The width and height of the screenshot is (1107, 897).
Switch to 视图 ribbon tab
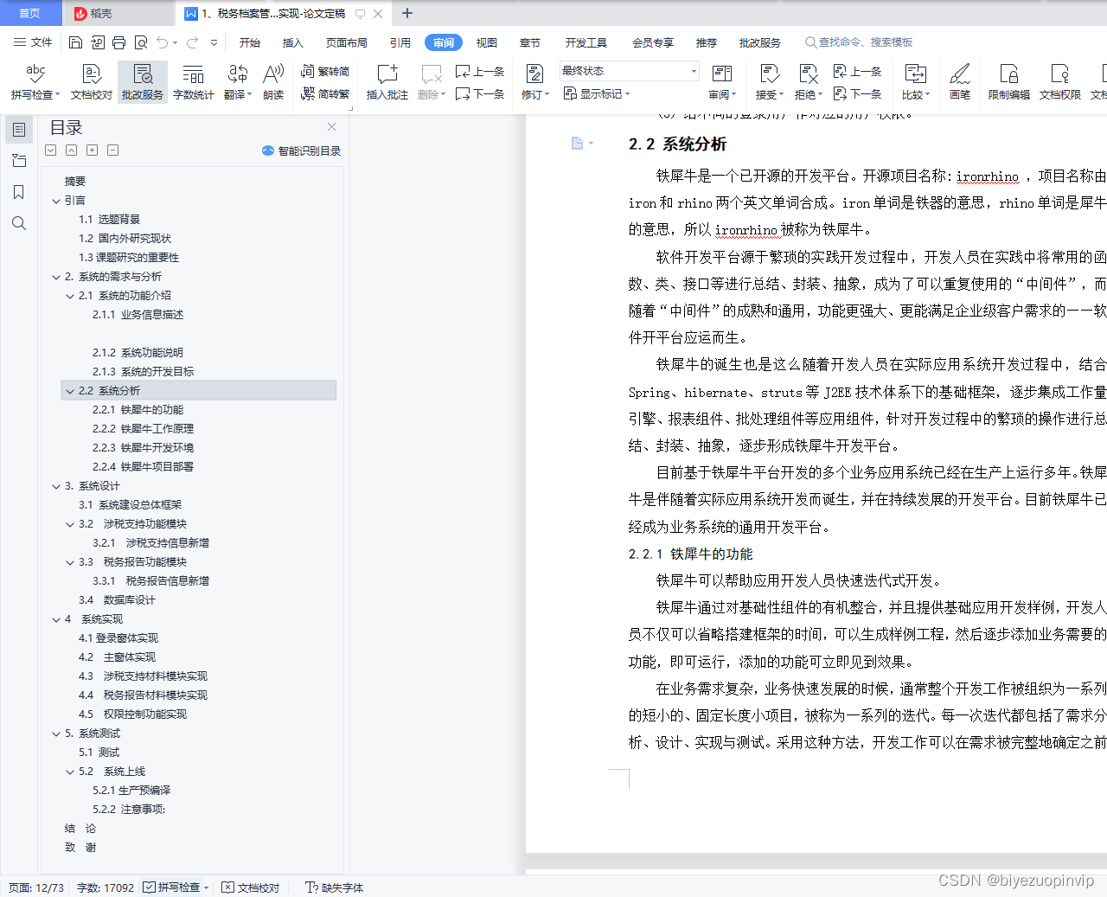[487, 42]
